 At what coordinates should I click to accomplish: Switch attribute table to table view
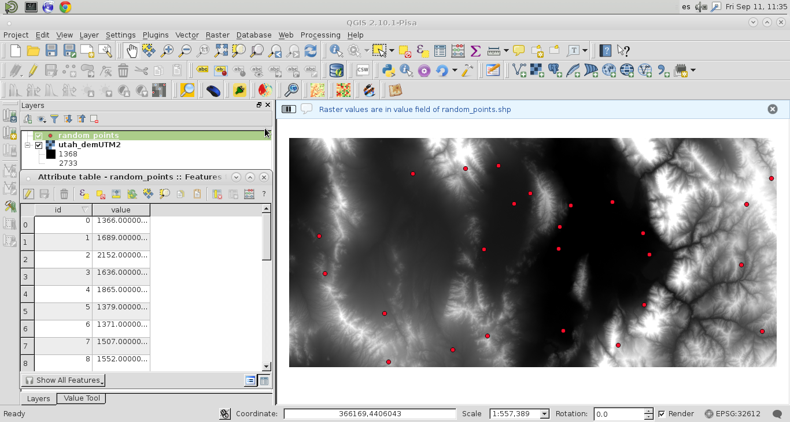point(264,380)
